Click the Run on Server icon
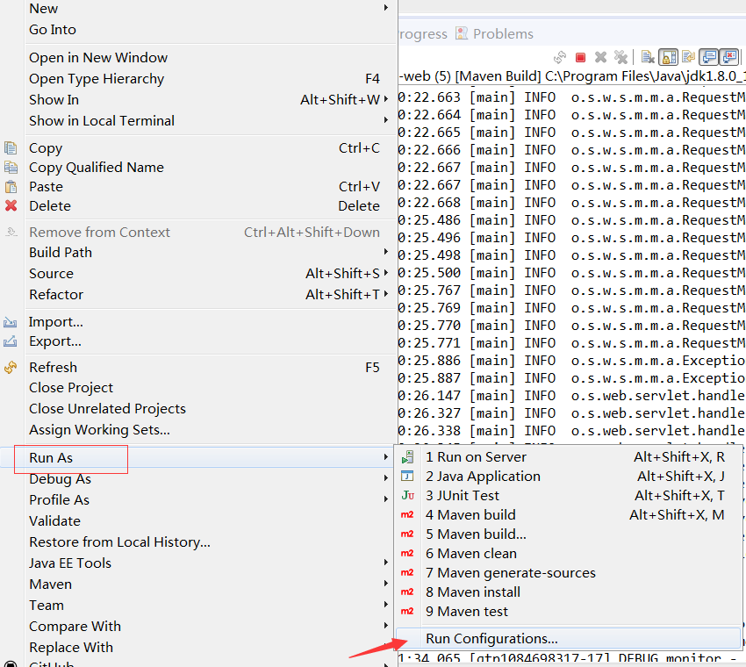Viewport: 746px width, 667px height. (x=408, y=457)
